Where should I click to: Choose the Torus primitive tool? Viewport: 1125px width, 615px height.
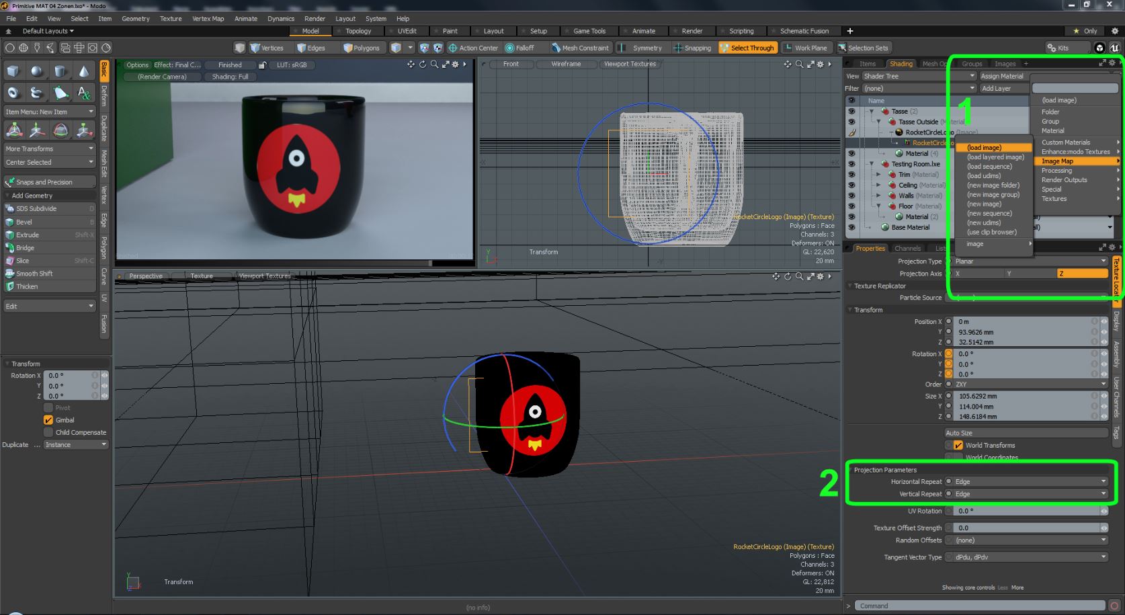tap(13, 93)
